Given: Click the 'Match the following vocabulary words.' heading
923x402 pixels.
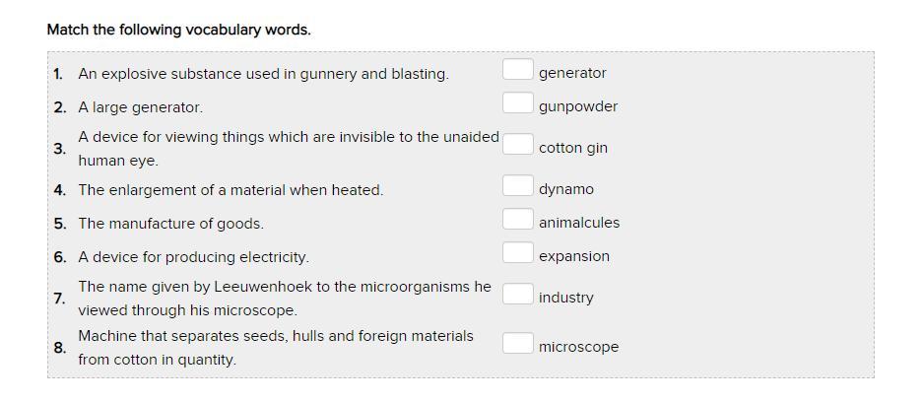Looking at the screenshot, I should [x=178, y=30].
